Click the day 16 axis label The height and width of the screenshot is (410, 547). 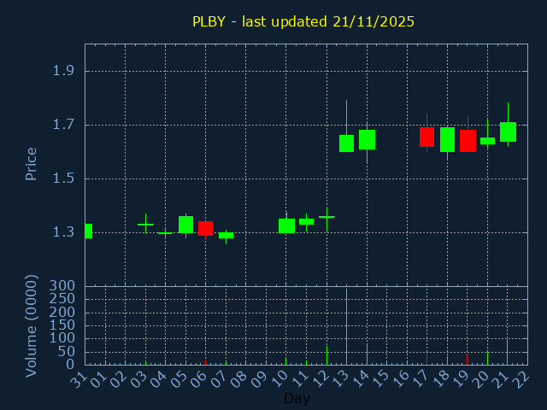coord(402,379)
